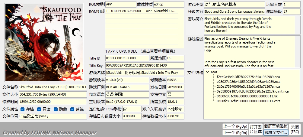
Task: Click the 文件名称 field Skautfold Into The Fray
Action: [x=53, y=87]
